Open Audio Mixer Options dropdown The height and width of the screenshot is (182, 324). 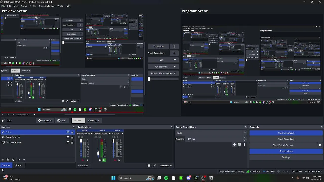click(166, 166)
